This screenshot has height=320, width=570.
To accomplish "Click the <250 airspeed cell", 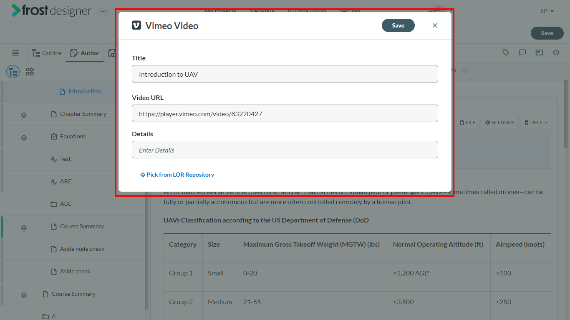I will pyautogui.click(x=520, y=306).
